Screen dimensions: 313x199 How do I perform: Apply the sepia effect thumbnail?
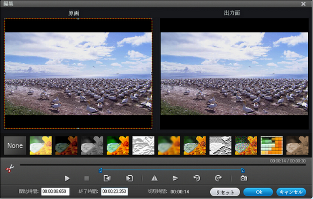297,145
